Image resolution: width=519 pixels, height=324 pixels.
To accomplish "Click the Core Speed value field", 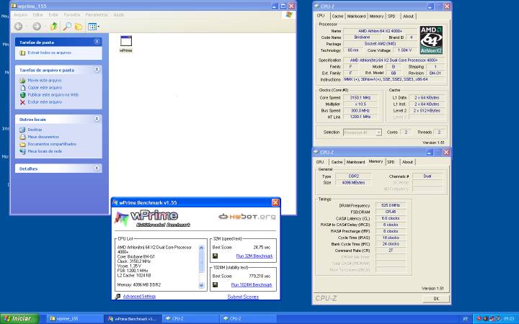I will [360, 97].
